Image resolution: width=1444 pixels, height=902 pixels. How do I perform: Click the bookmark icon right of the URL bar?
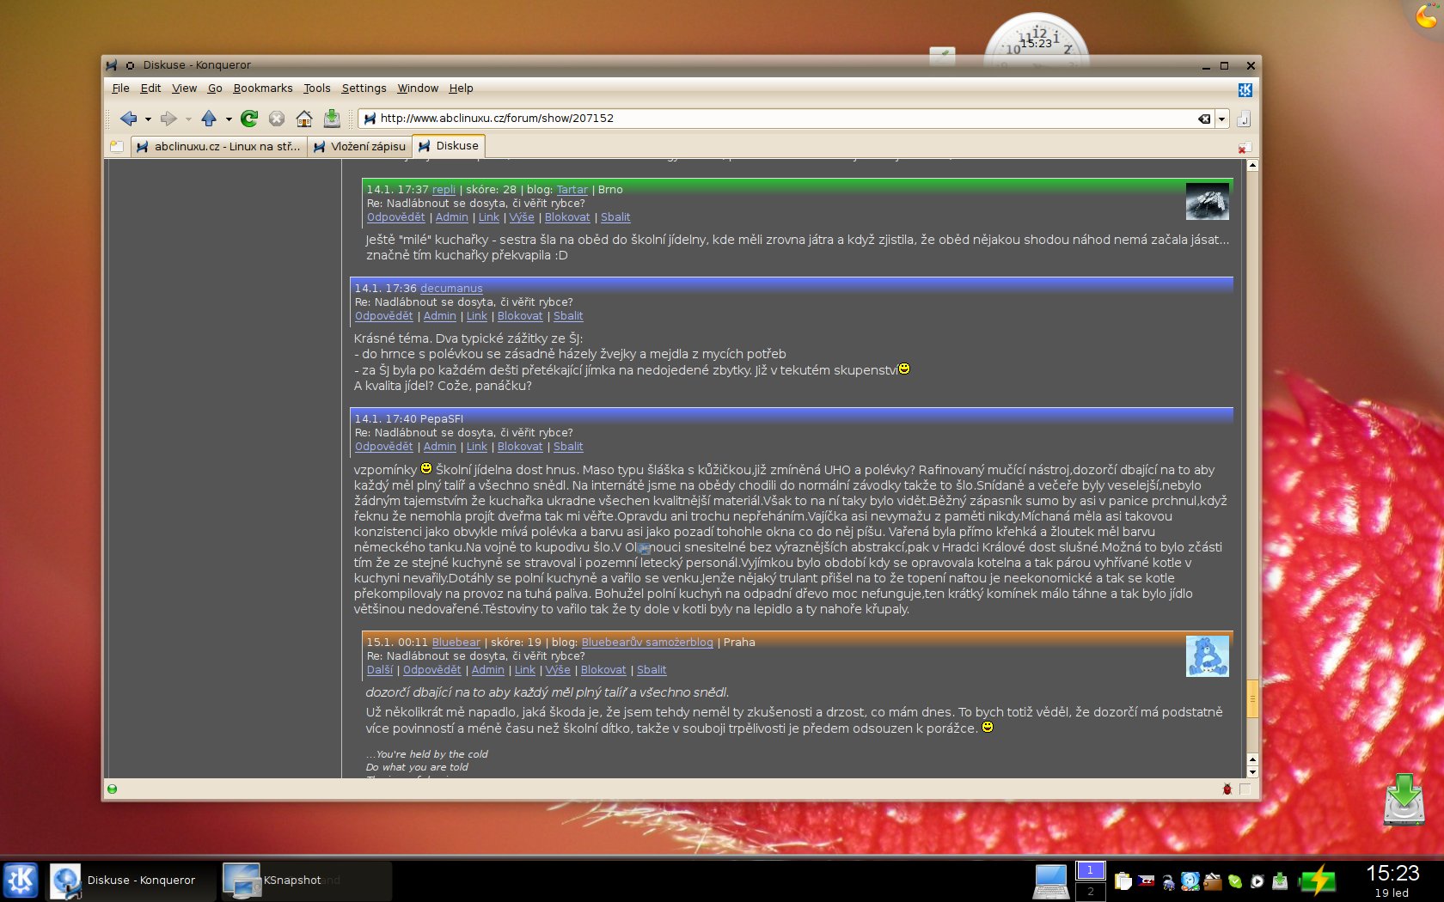click(x=1243, y=119)
